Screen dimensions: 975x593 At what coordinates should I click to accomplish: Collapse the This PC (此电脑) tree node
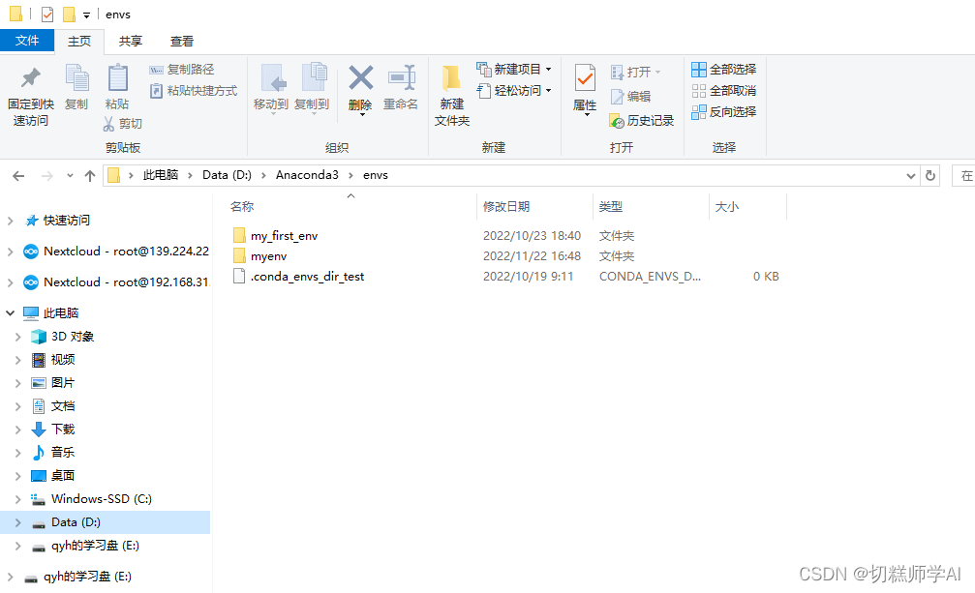pos(10,313)
